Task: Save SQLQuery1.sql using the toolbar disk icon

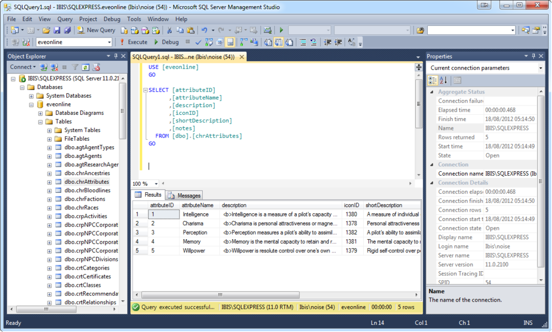Action: pos(57,29)
